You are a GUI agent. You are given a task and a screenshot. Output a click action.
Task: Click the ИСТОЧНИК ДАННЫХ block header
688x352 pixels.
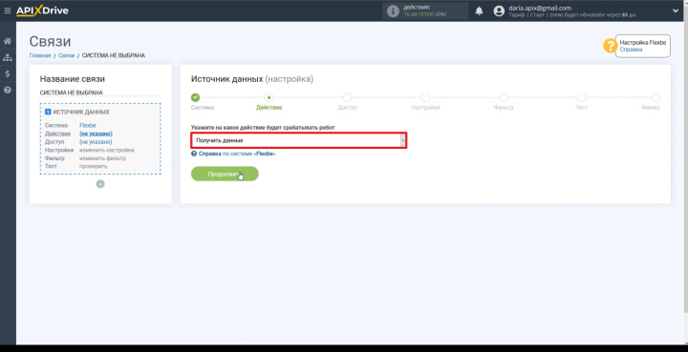(x=77, y=112)
